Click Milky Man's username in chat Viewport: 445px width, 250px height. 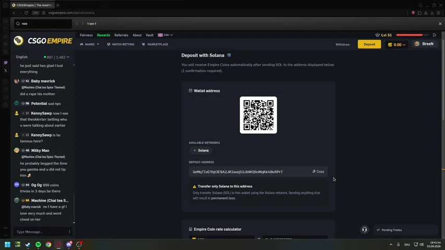pyautogui.click(x=40, y=151)
